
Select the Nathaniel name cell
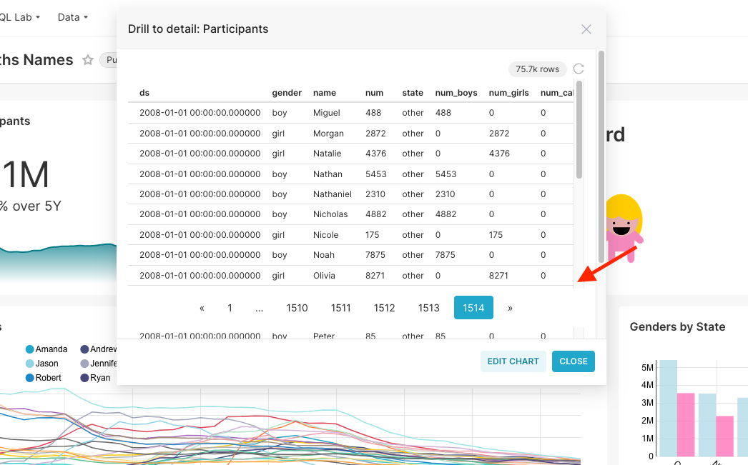pyautogui.click(x=332, y=194)
